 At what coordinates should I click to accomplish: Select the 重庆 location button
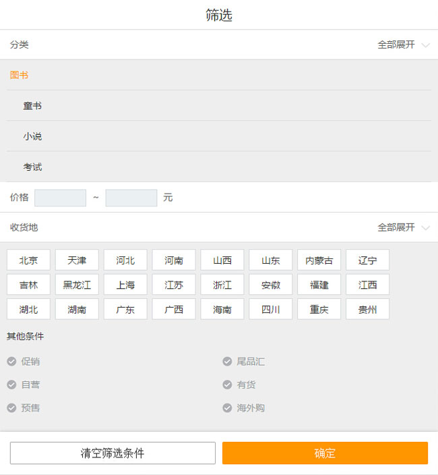coord(319,310)
